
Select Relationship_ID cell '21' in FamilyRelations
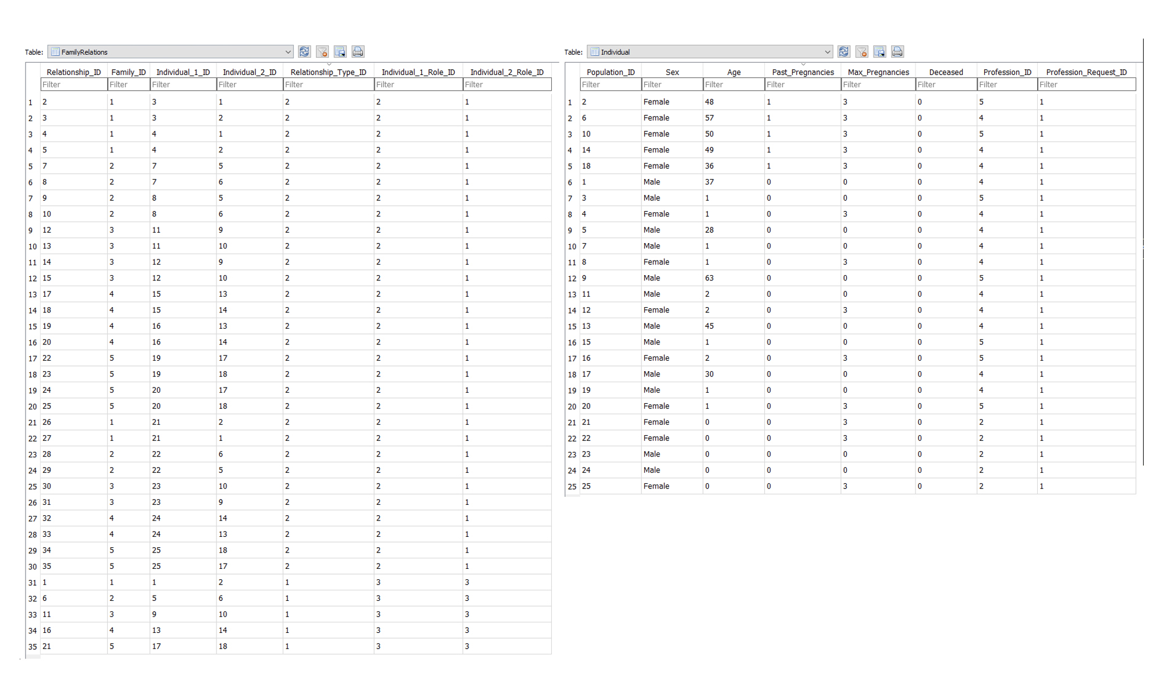click(74, 646)
